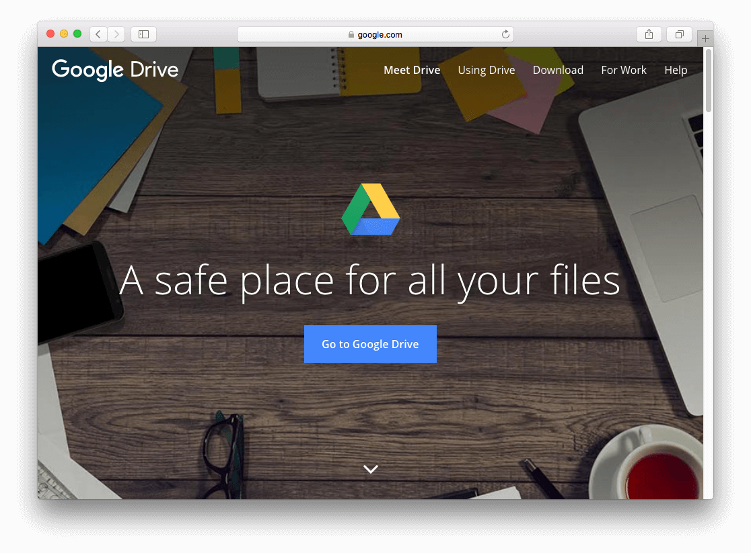Click the sidebar toggle icon in Safari
751x553 pixels.
click(x=143, y=34)
